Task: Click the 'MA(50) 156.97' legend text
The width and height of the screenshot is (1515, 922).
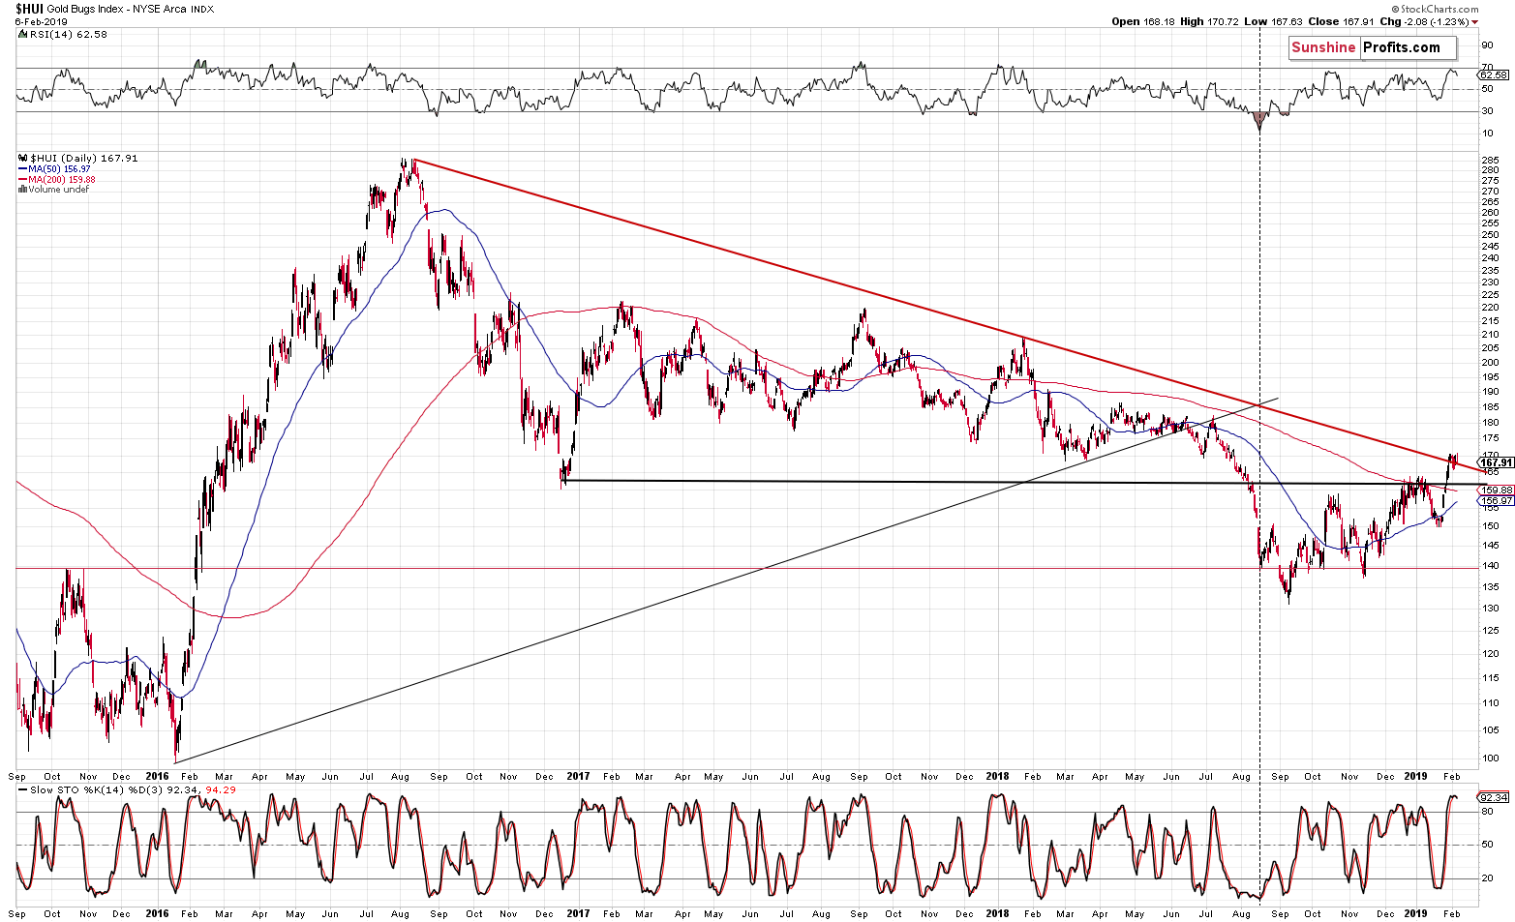Action: 59,169
